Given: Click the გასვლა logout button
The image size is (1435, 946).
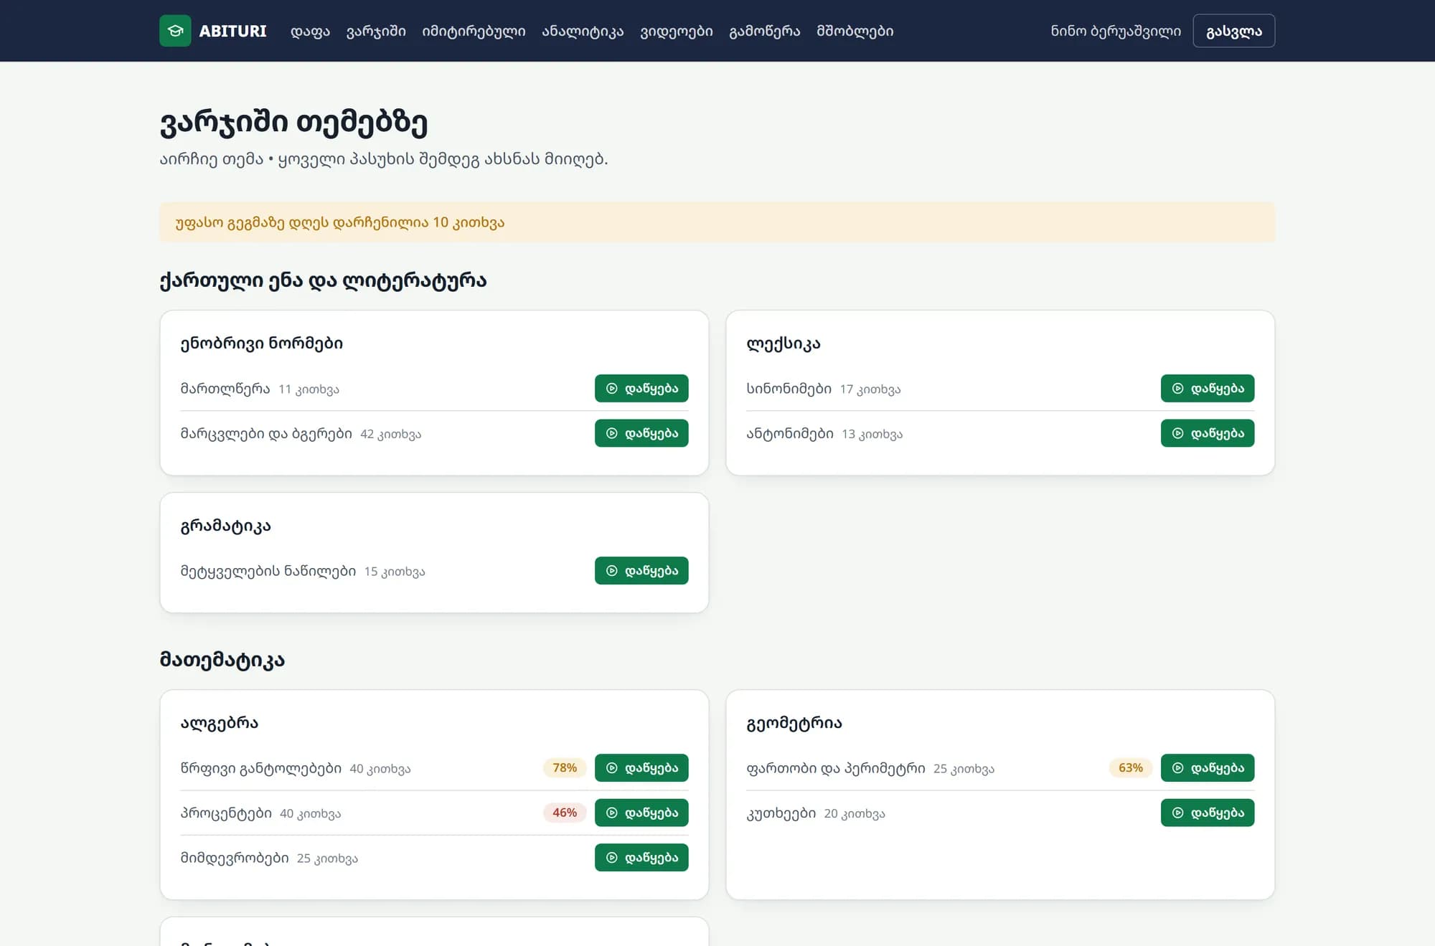Looking at the screenshot, I should [1233, 31].
